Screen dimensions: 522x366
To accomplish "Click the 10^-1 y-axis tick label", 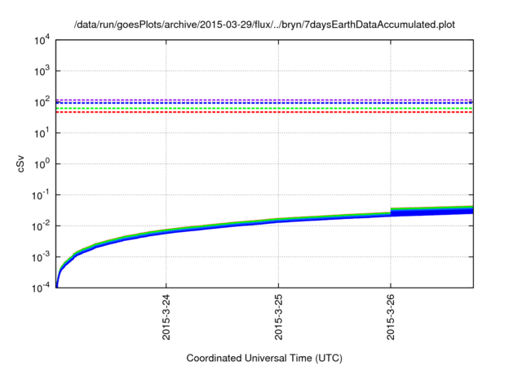I will 41,195.
